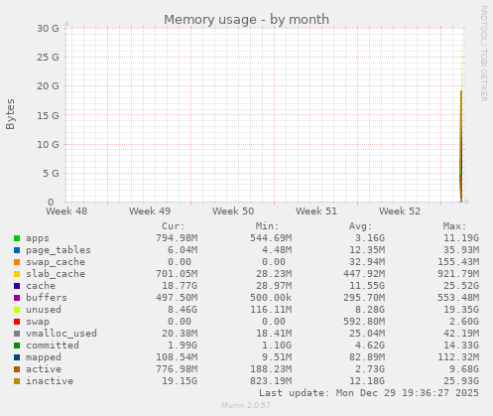Click slab_cache avg value 447.92M
Image resolution: width=493 pixels, height=416 pixels.
point(364,274)
